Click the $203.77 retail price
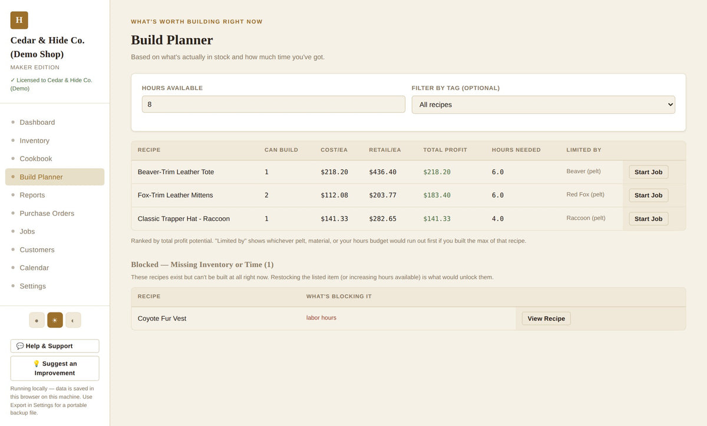Viewport: 707px width, 426px height. (x=383, y=195)
